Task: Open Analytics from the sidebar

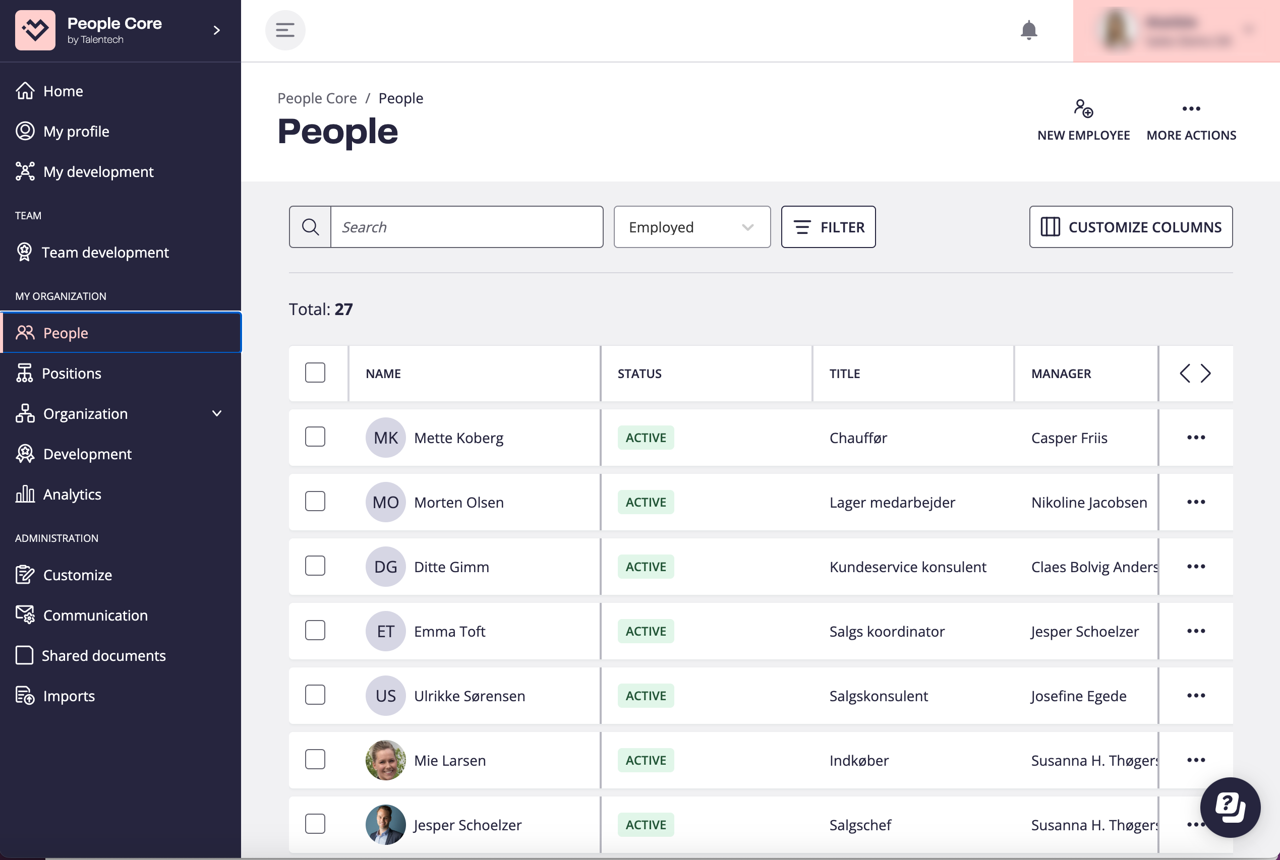Action: point(72,495)
